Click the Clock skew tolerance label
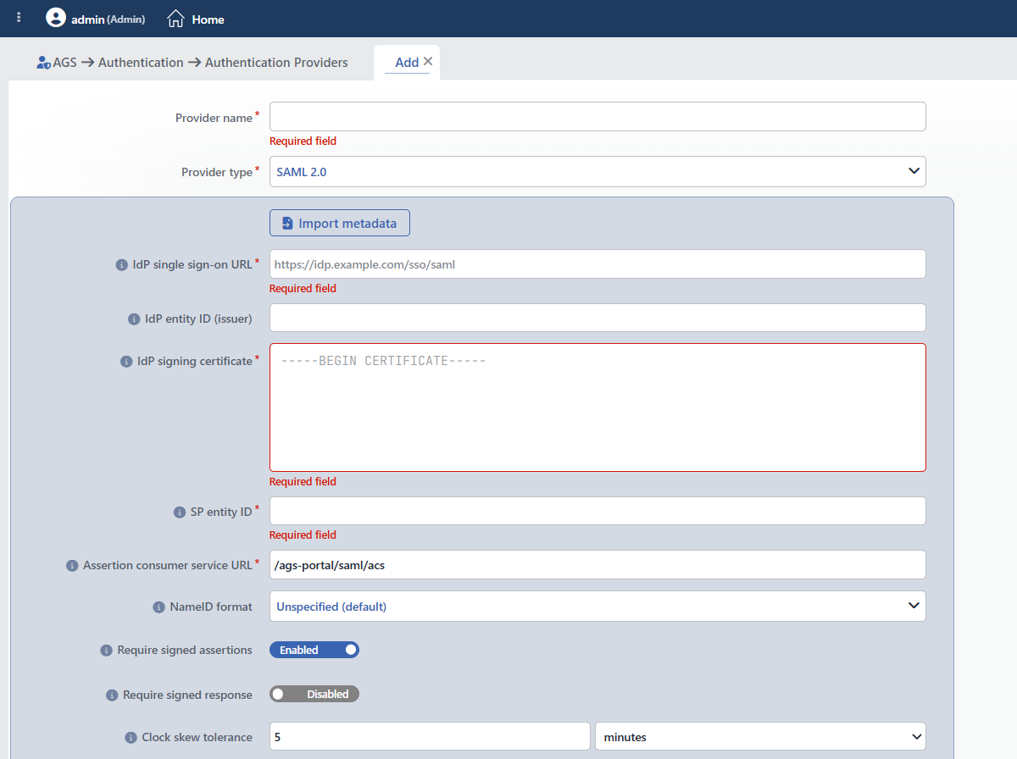 click(x=197, y=737)
